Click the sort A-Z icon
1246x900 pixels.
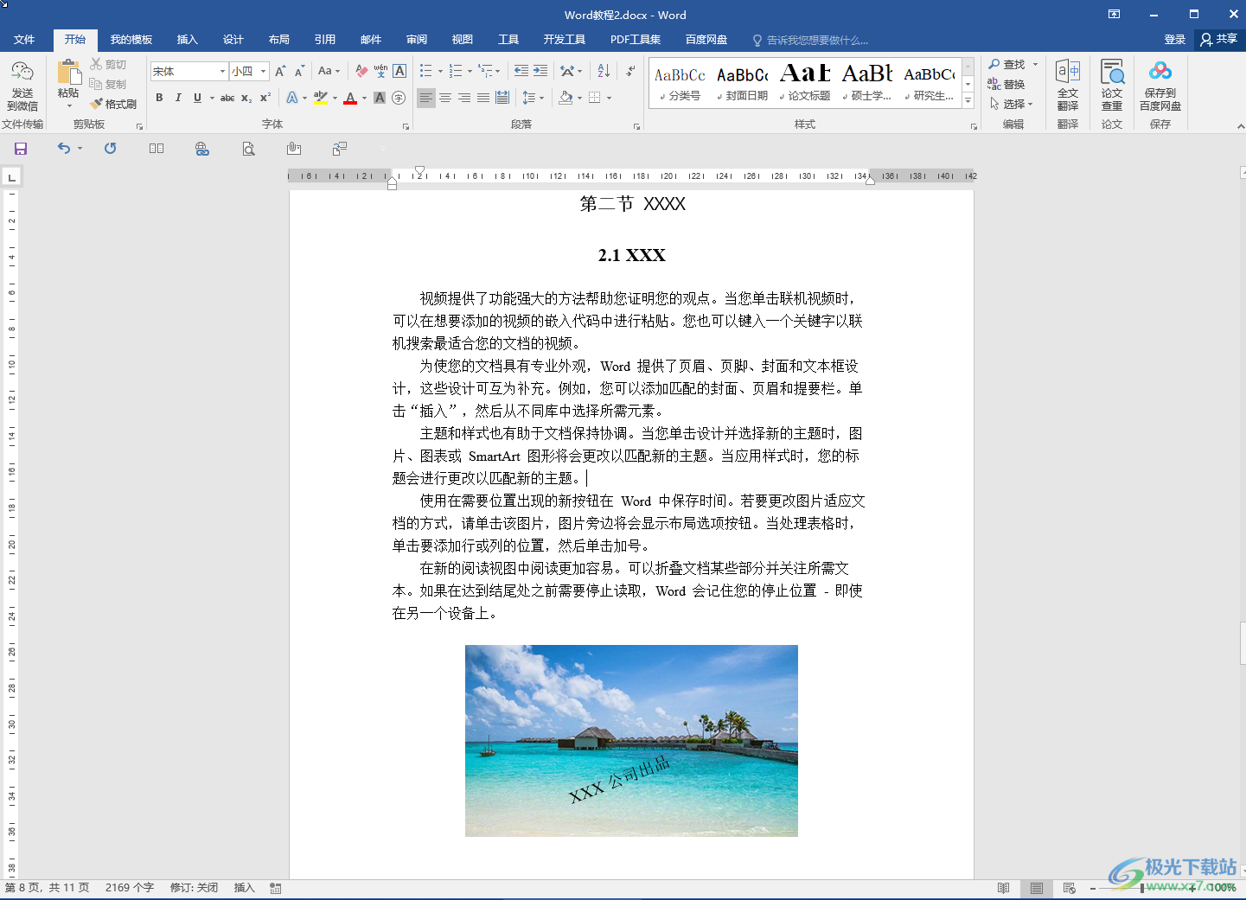(604, 71)
